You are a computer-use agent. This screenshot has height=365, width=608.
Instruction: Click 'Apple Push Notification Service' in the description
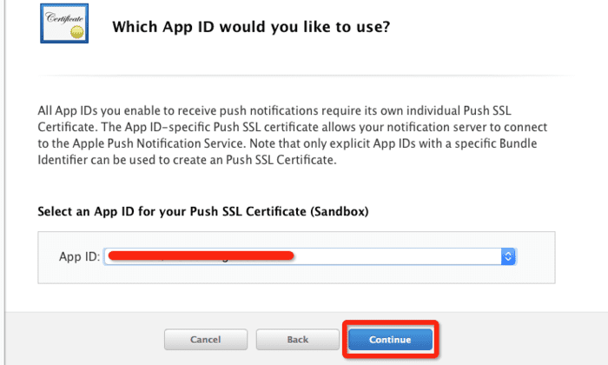pyautogui.click(x=159, y=143)
